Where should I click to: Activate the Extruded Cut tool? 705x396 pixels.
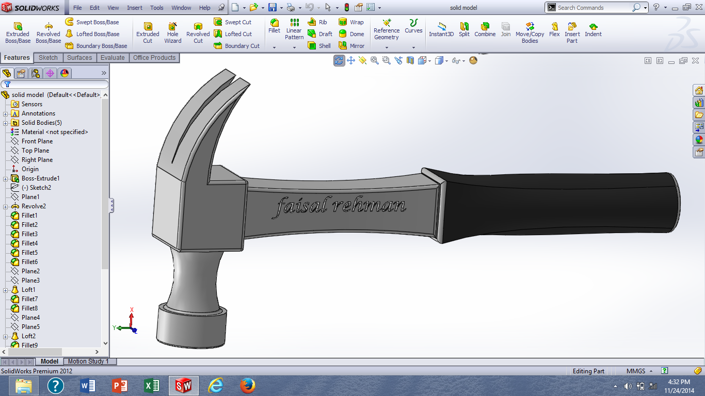[148, 33]
